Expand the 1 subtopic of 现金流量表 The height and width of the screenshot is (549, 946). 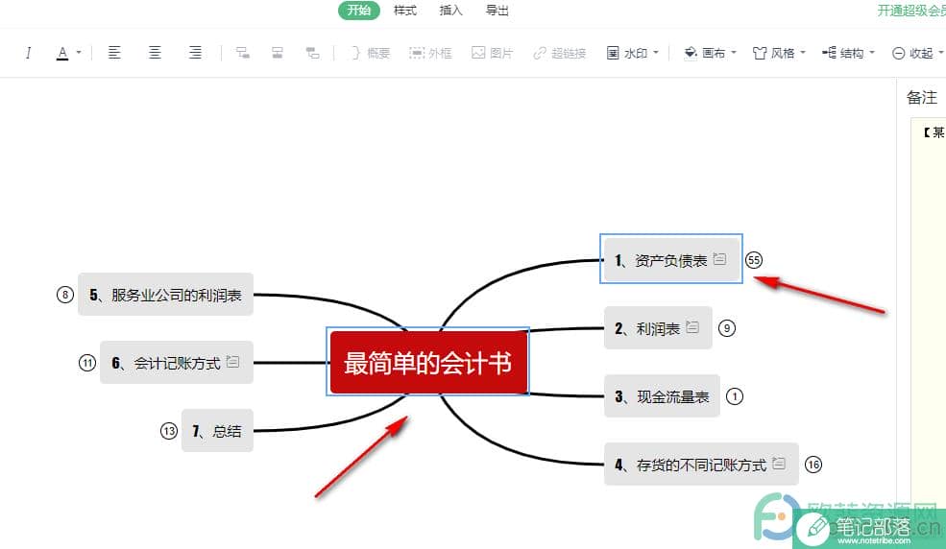click(x=735, y=396)
